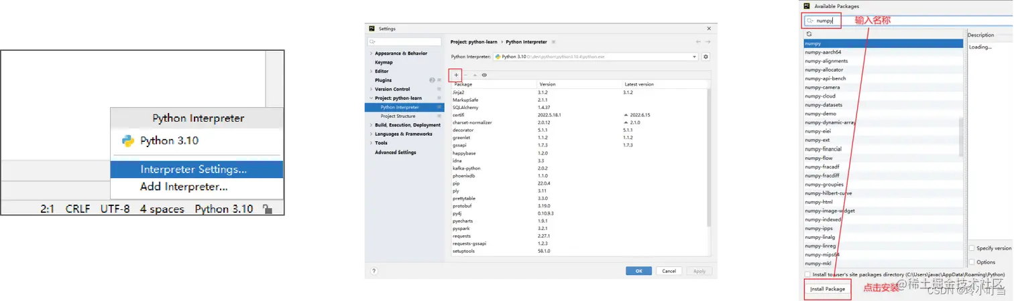Click OK in the Settings dialog
1014x301 pixels.
pos(638,271)
